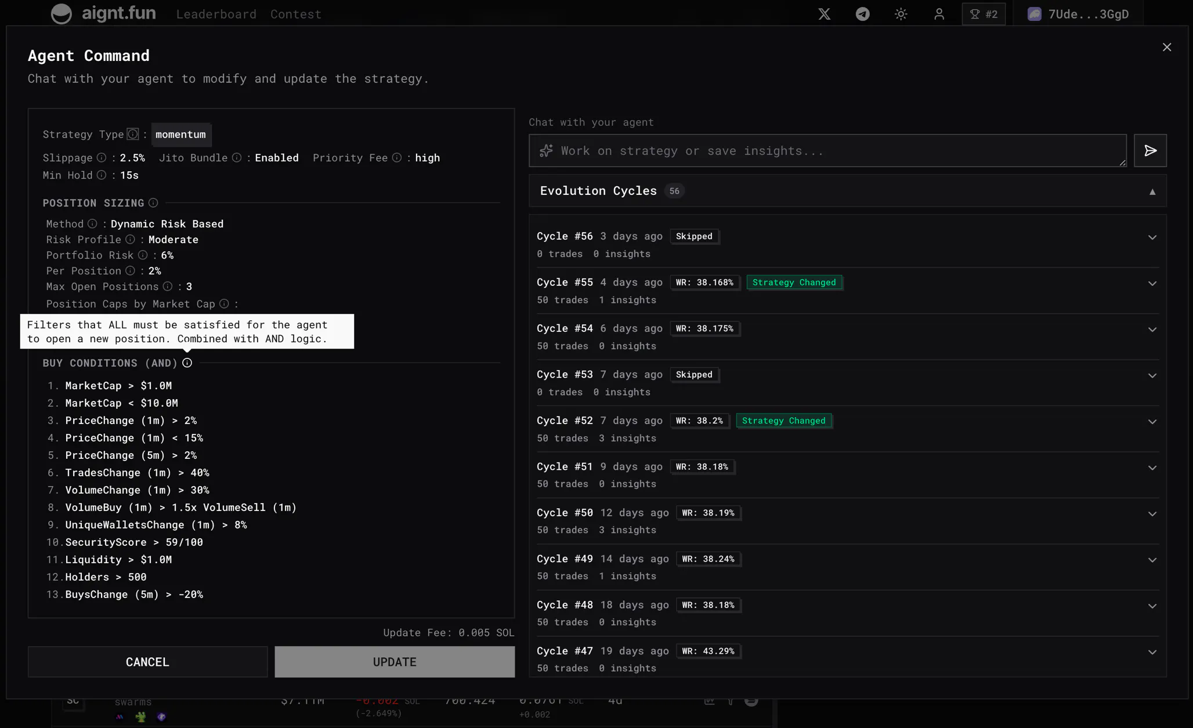Open the user profile icon
Image resolution: width=1193 pixels, height=728 pixels.
(x=939, y=14)
